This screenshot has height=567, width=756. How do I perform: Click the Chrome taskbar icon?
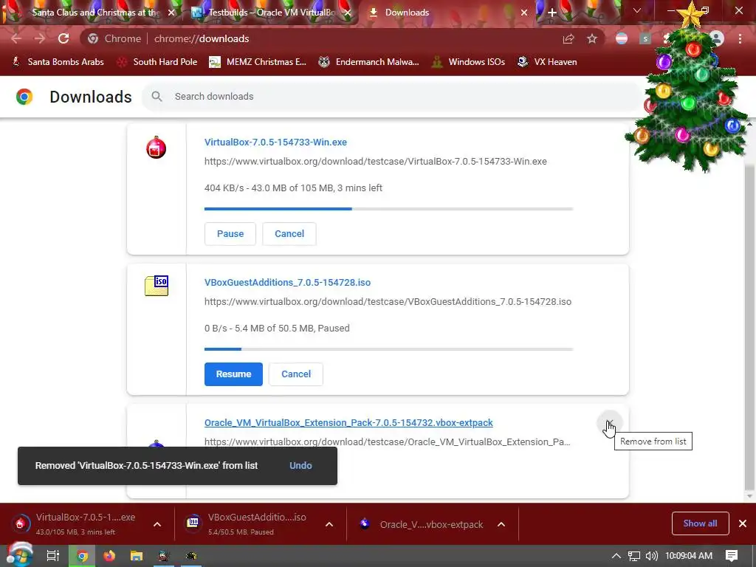tap(83, 556)
